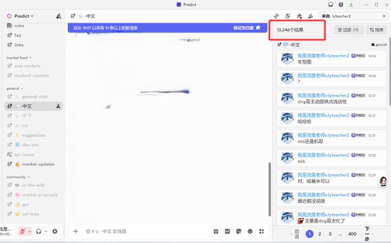This screenshot has height=243, width=391.
Task: Click the general folder label in results
Action: [x=379, y=45]
